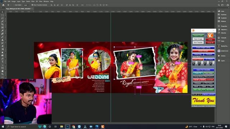Click the Album Design button
230x129 pixels.
click(x=203, y=51)
